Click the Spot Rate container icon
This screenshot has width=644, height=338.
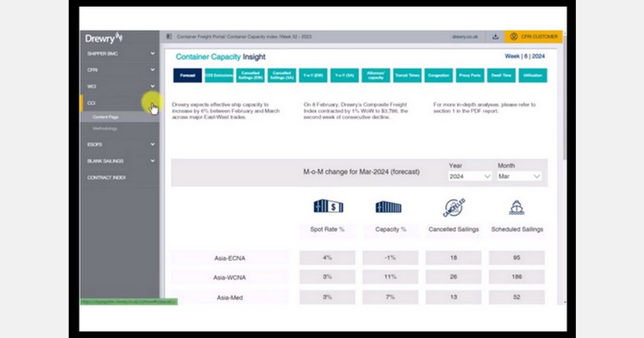coord(328,206)
